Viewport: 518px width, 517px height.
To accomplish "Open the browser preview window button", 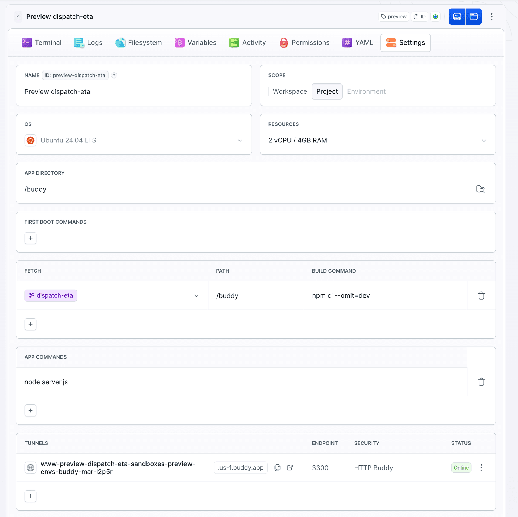I will point(473,17).
